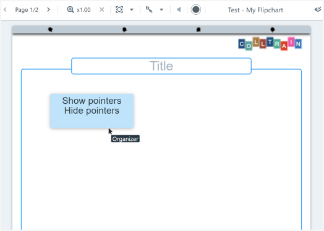
Task: Toggle the sound speaker icon
Action: [179, 10]
